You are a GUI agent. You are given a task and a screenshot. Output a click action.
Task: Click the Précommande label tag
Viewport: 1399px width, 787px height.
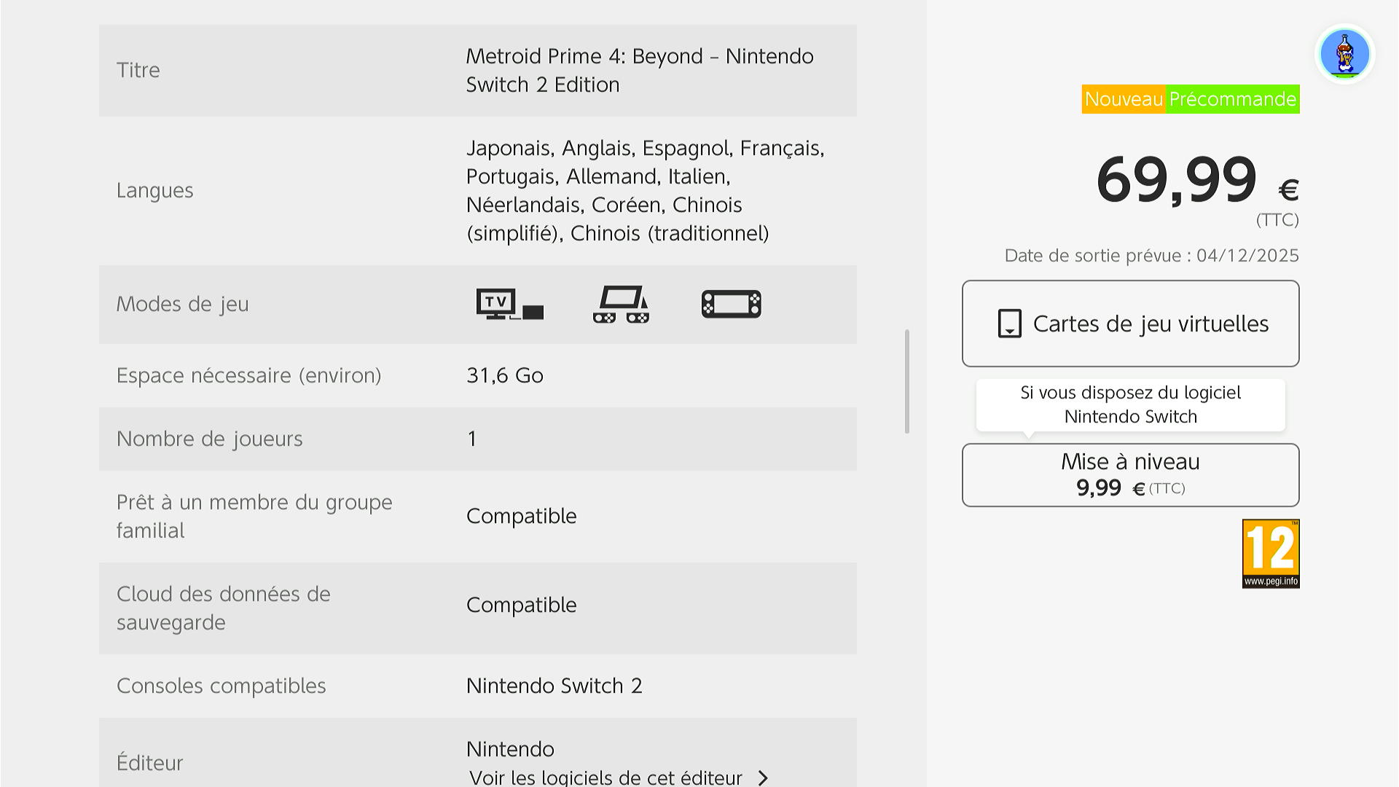point(1233,99)
